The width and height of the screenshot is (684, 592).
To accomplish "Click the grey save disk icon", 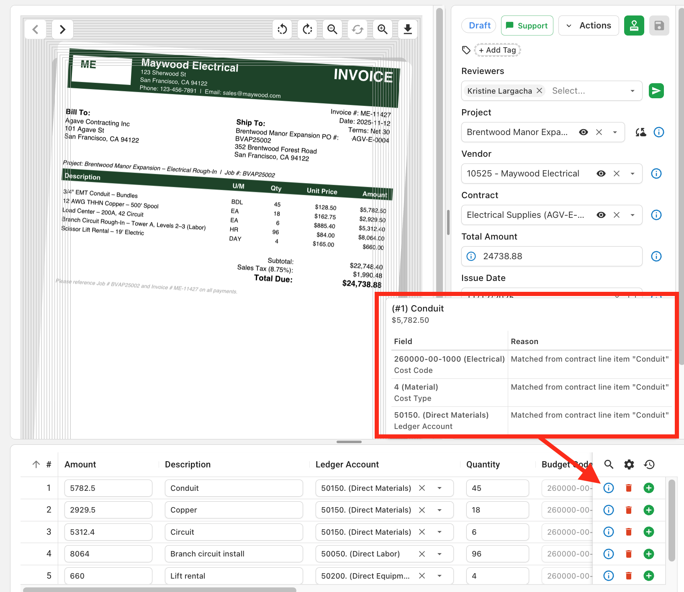I will 659,26.
